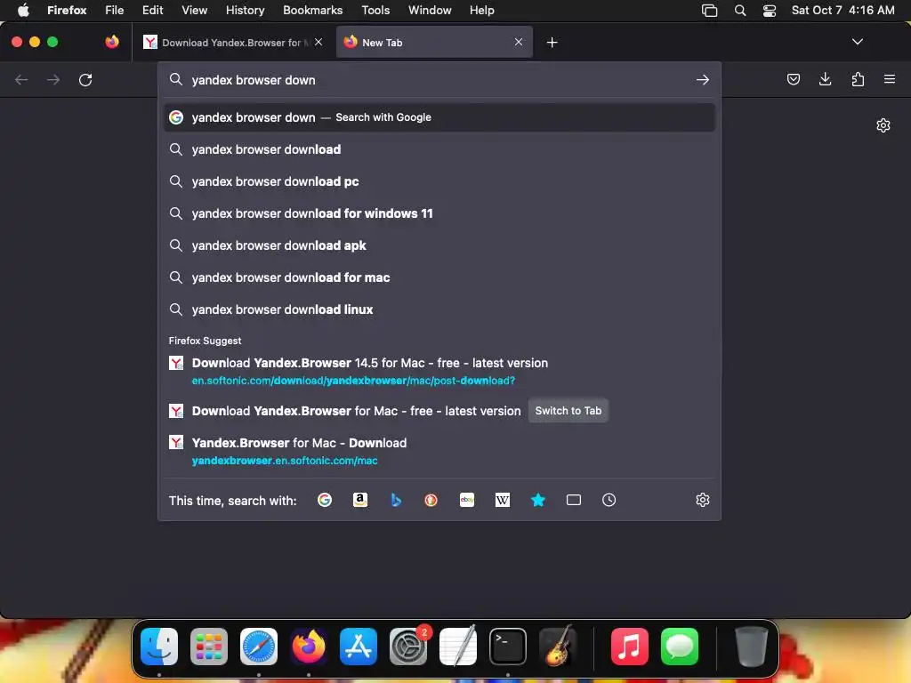Viewport: 911px width, 683px height.
Task: Personalize New Tab via gear icon
Action: pyautogui.click(x=883, y=125)
